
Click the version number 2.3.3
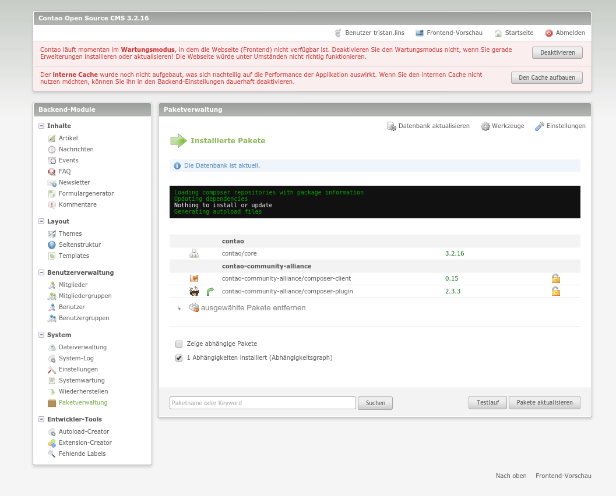pyautogui.click(x=453, y=291)
